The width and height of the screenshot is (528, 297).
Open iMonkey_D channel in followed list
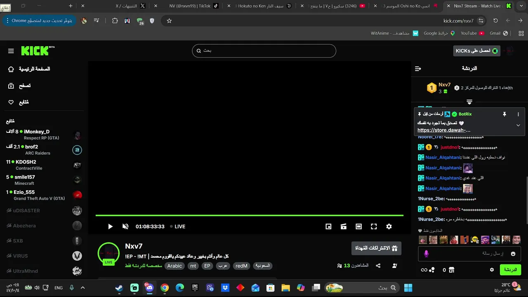click(44, 134)
